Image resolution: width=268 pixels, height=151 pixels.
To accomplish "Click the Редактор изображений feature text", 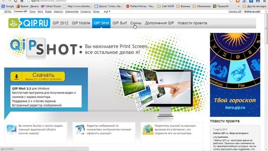I will click(x=109, y=130).
